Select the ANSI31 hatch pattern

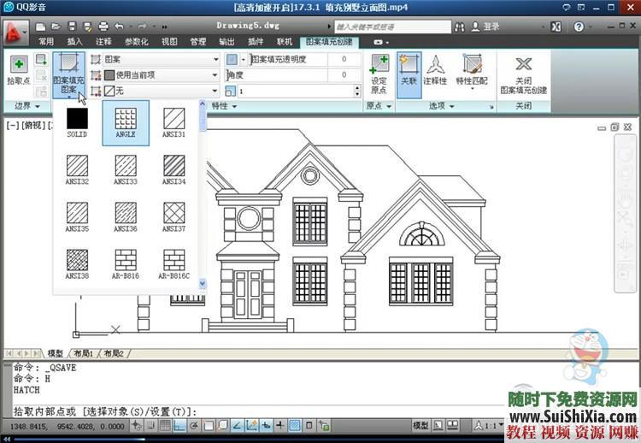pyautogui.click(x=173, y=122)
